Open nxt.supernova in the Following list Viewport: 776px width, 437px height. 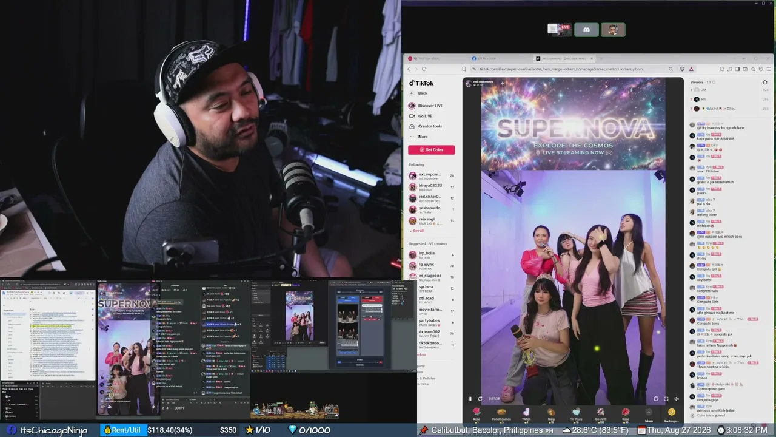tap(431, 176)
